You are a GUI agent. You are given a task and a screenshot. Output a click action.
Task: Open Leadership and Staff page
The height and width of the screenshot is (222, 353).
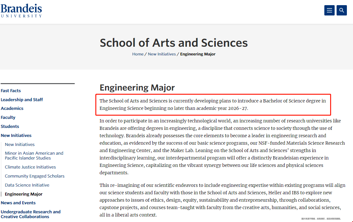(22, 100)
